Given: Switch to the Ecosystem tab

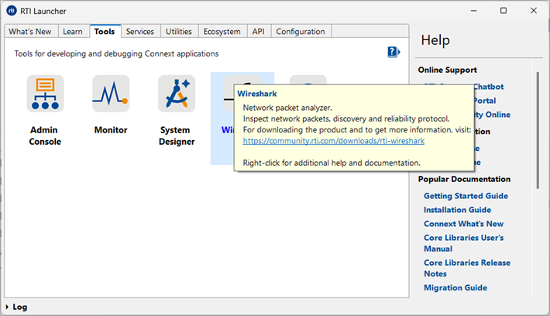Looking at the screenshot, I should tap(222, 32).
